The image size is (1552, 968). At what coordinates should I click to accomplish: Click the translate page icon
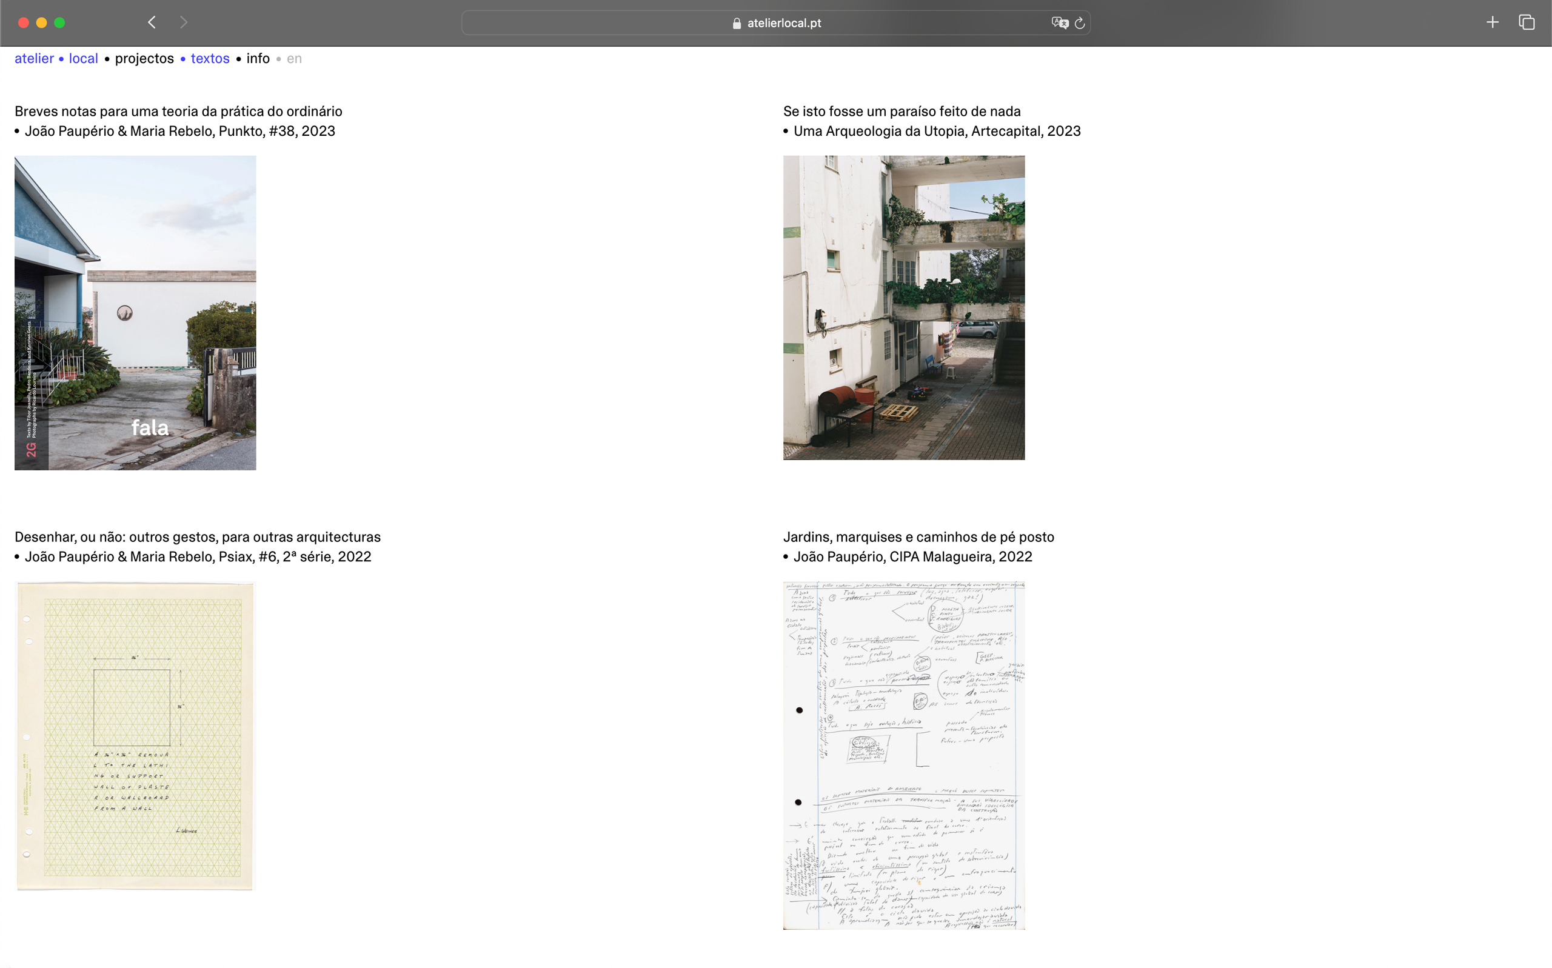1059,23
